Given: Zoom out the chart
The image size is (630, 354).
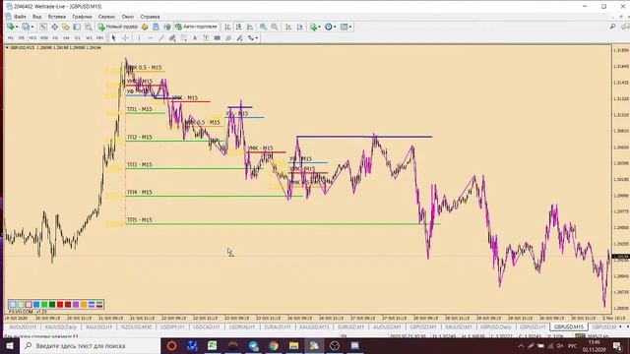Looking at the screenshot, I should pos(275,27).
